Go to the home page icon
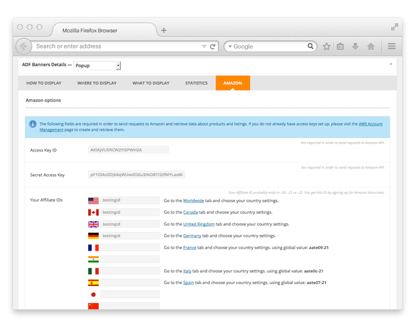This screenshot has height=327, width=420. pyautogui.click(x=371, y=46)
